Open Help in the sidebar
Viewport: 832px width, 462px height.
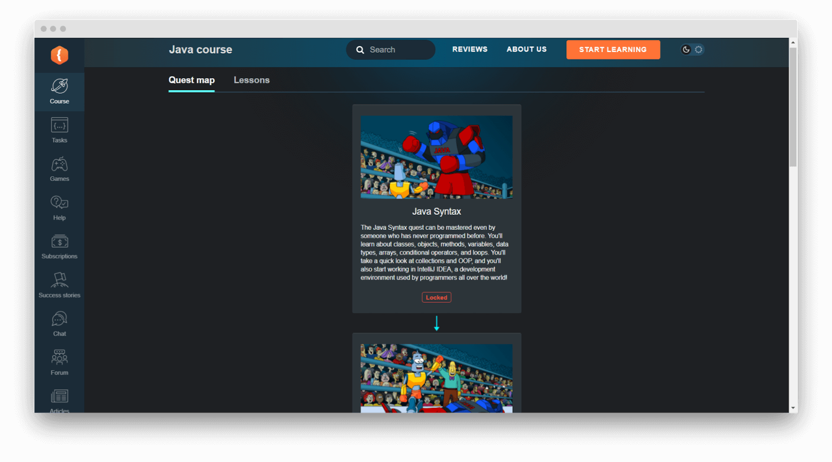click(x=59, y=208)
